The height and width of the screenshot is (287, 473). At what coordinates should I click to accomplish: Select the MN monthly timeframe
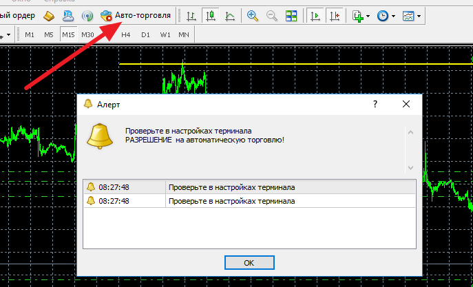click(184, 35)
